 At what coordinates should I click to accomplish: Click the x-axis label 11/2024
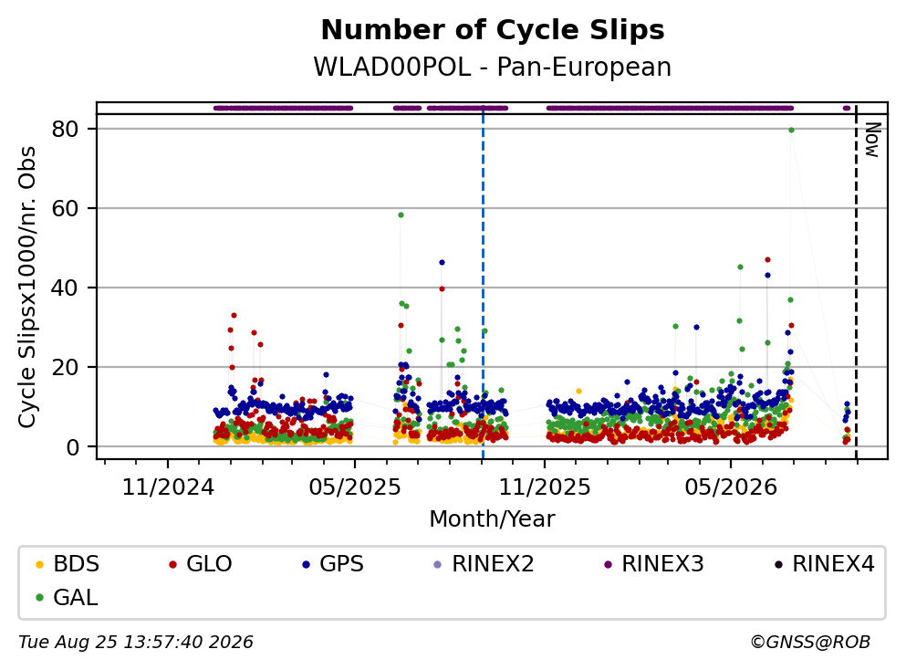pyautogui.click(x=168, y=487)
